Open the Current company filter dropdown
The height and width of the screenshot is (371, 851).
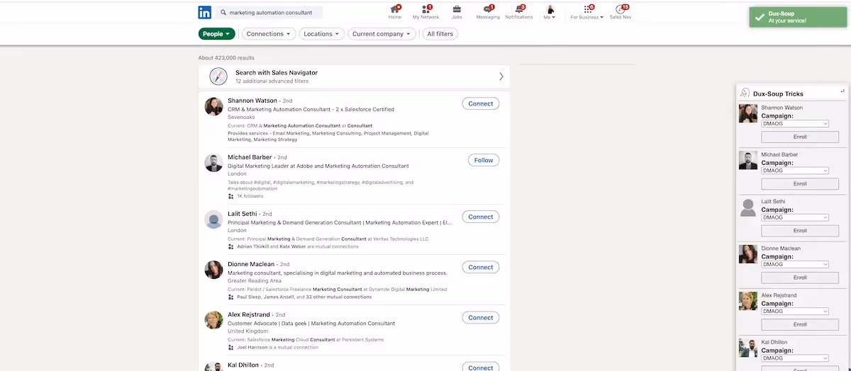382,34
